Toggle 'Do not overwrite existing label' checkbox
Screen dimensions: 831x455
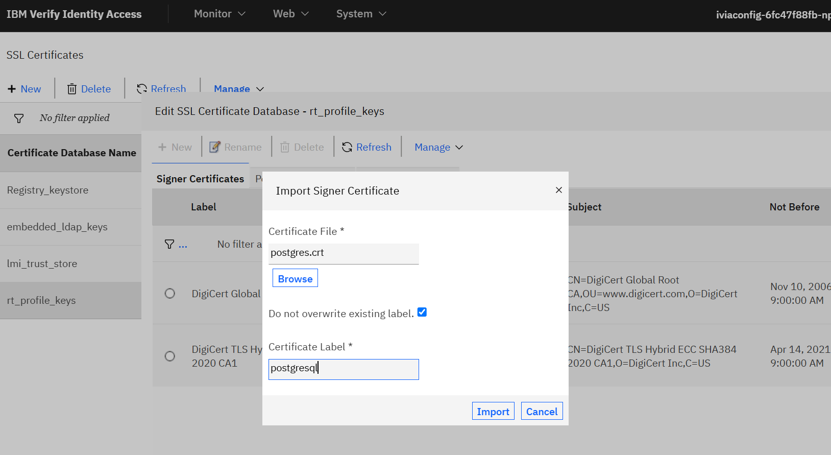[422, 312]
